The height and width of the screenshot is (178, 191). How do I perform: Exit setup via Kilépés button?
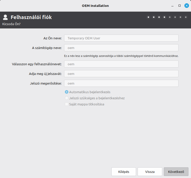click(x=124, y=172)
